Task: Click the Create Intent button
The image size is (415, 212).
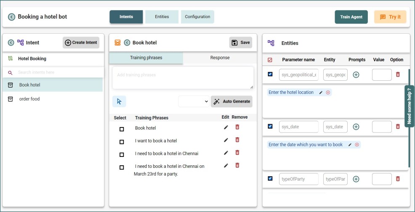Action: pyautogui.click(x=81, y=42)
